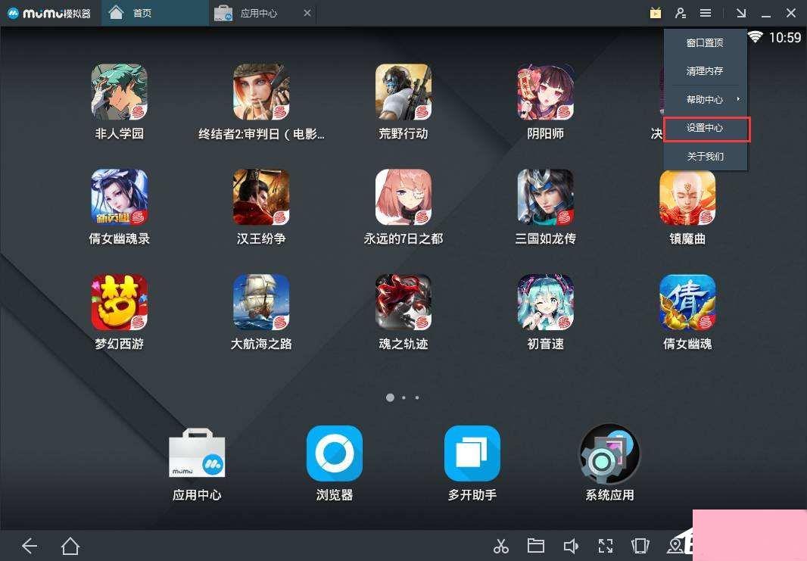Launch 魂之轨迹 game

(403, 302)
